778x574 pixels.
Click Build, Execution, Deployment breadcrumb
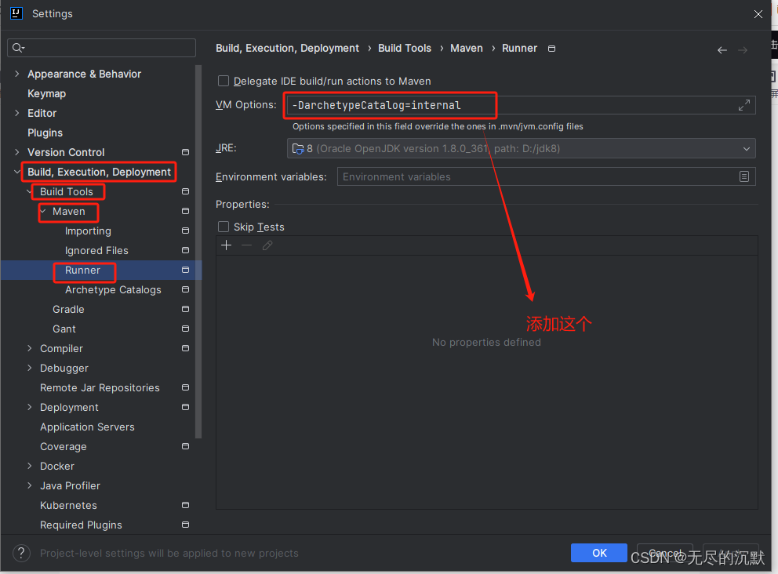[287, 48]
